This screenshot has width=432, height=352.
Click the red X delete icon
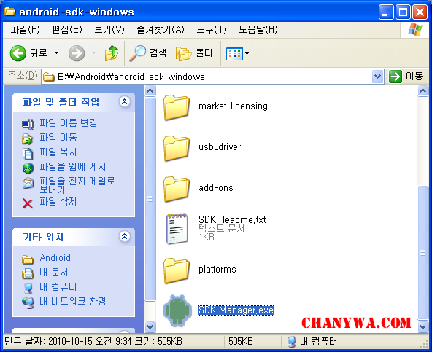click(x=28, y=203)
